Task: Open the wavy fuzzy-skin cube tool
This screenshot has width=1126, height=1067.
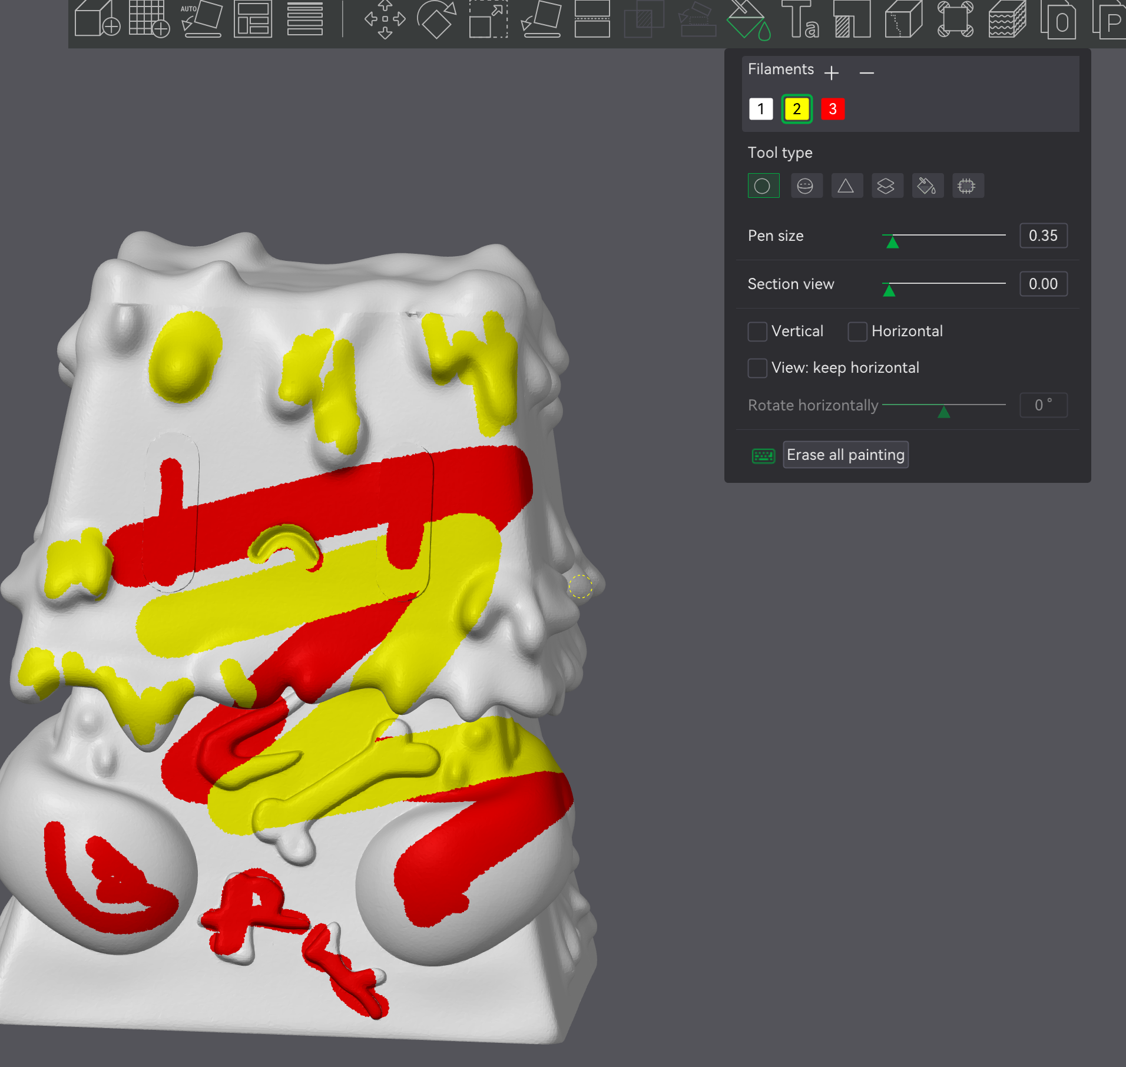Action: [1007, 19]
